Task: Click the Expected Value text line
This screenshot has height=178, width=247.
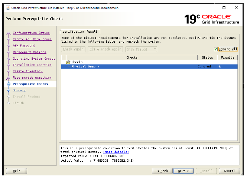Action: click(x=92, y=156)
